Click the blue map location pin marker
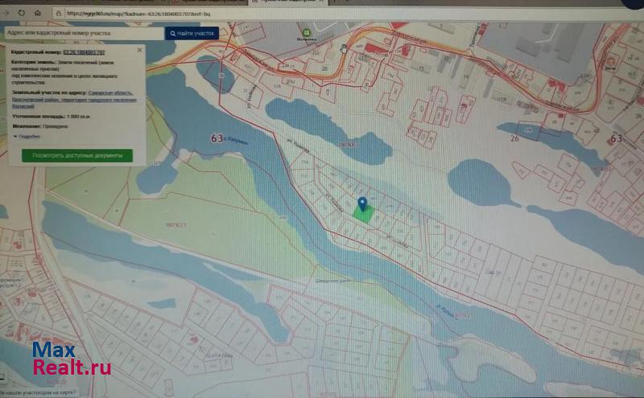 pos(362,203)
